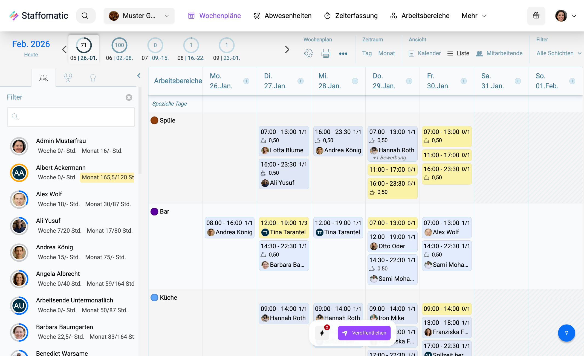Click the Veröffentlichen button
The height and width of the screenshot is (356, 584).
click(x=364, y=333)
